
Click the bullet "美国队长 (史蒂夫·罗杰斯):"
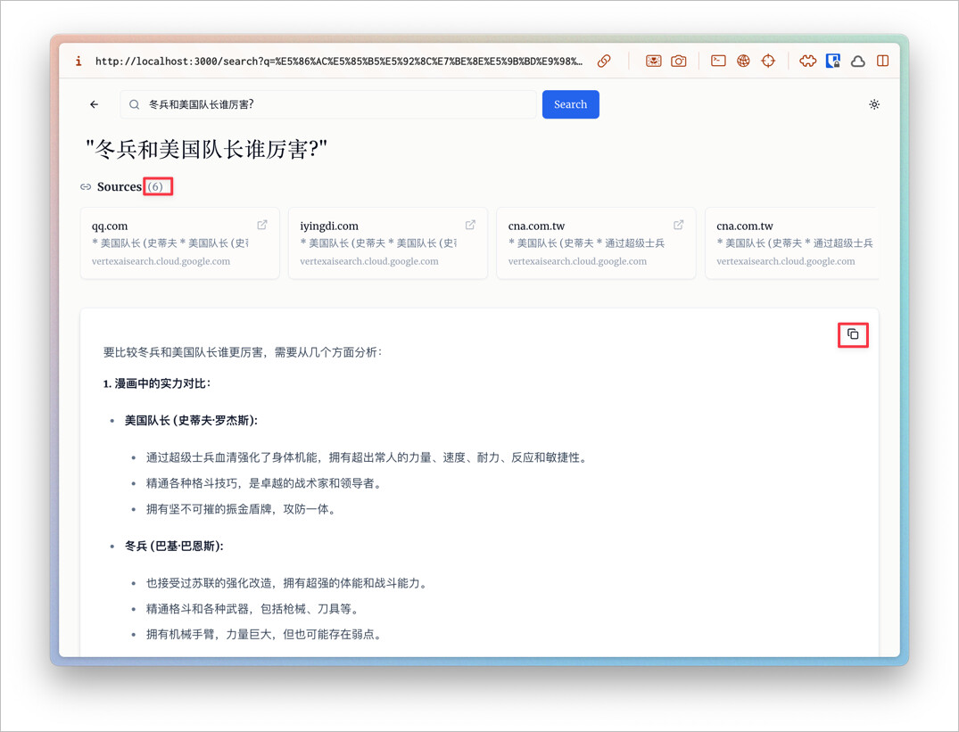[x=192, y=420]
